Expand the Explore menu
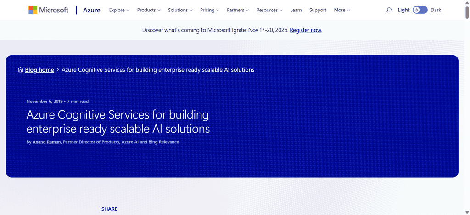The image size is (470, 215). click(x=119, y=10)
